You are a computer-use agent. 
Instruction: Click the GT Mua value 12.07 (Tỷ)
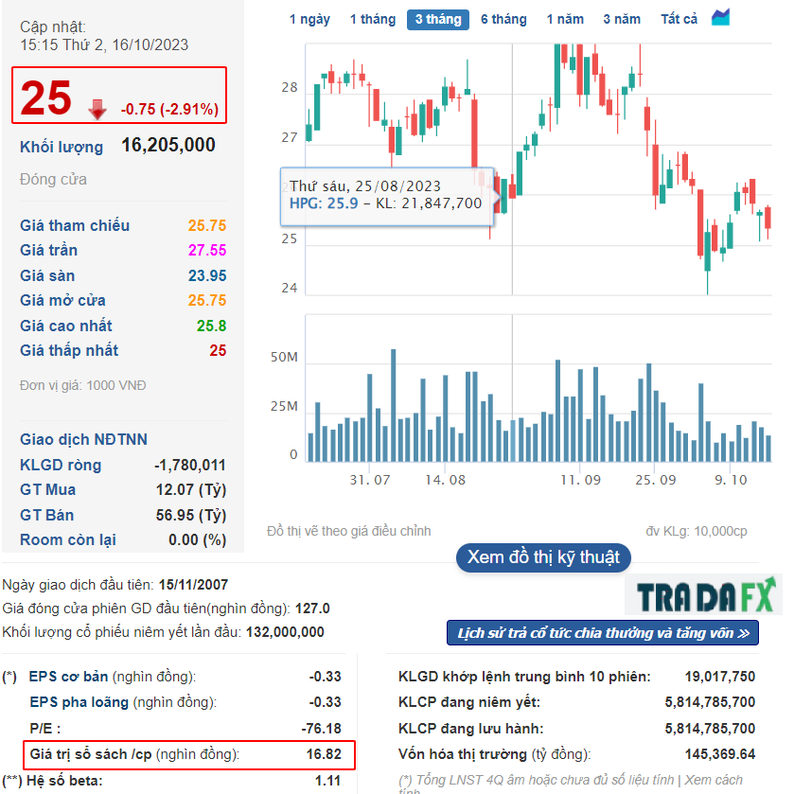(191, 490)
